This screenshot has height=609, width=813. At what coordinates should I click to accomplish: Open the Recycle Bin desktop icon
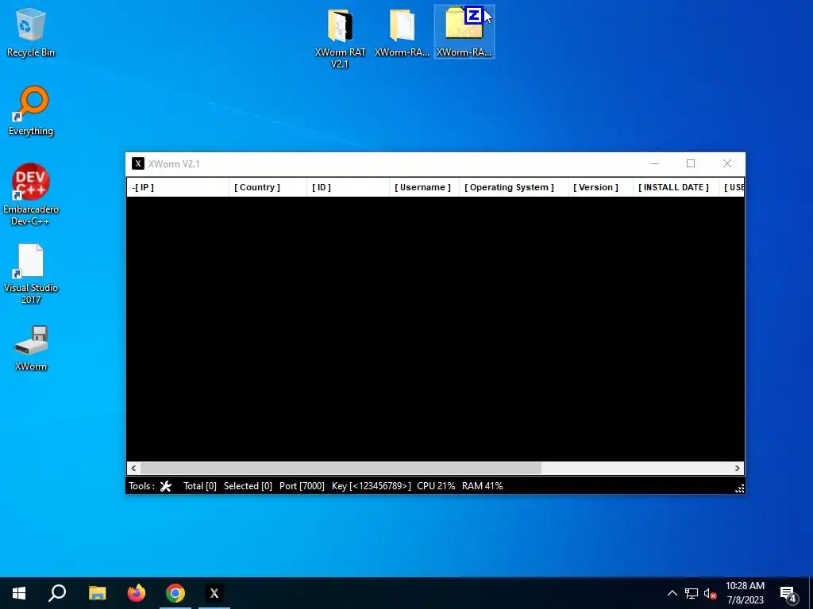click(31, 32)
